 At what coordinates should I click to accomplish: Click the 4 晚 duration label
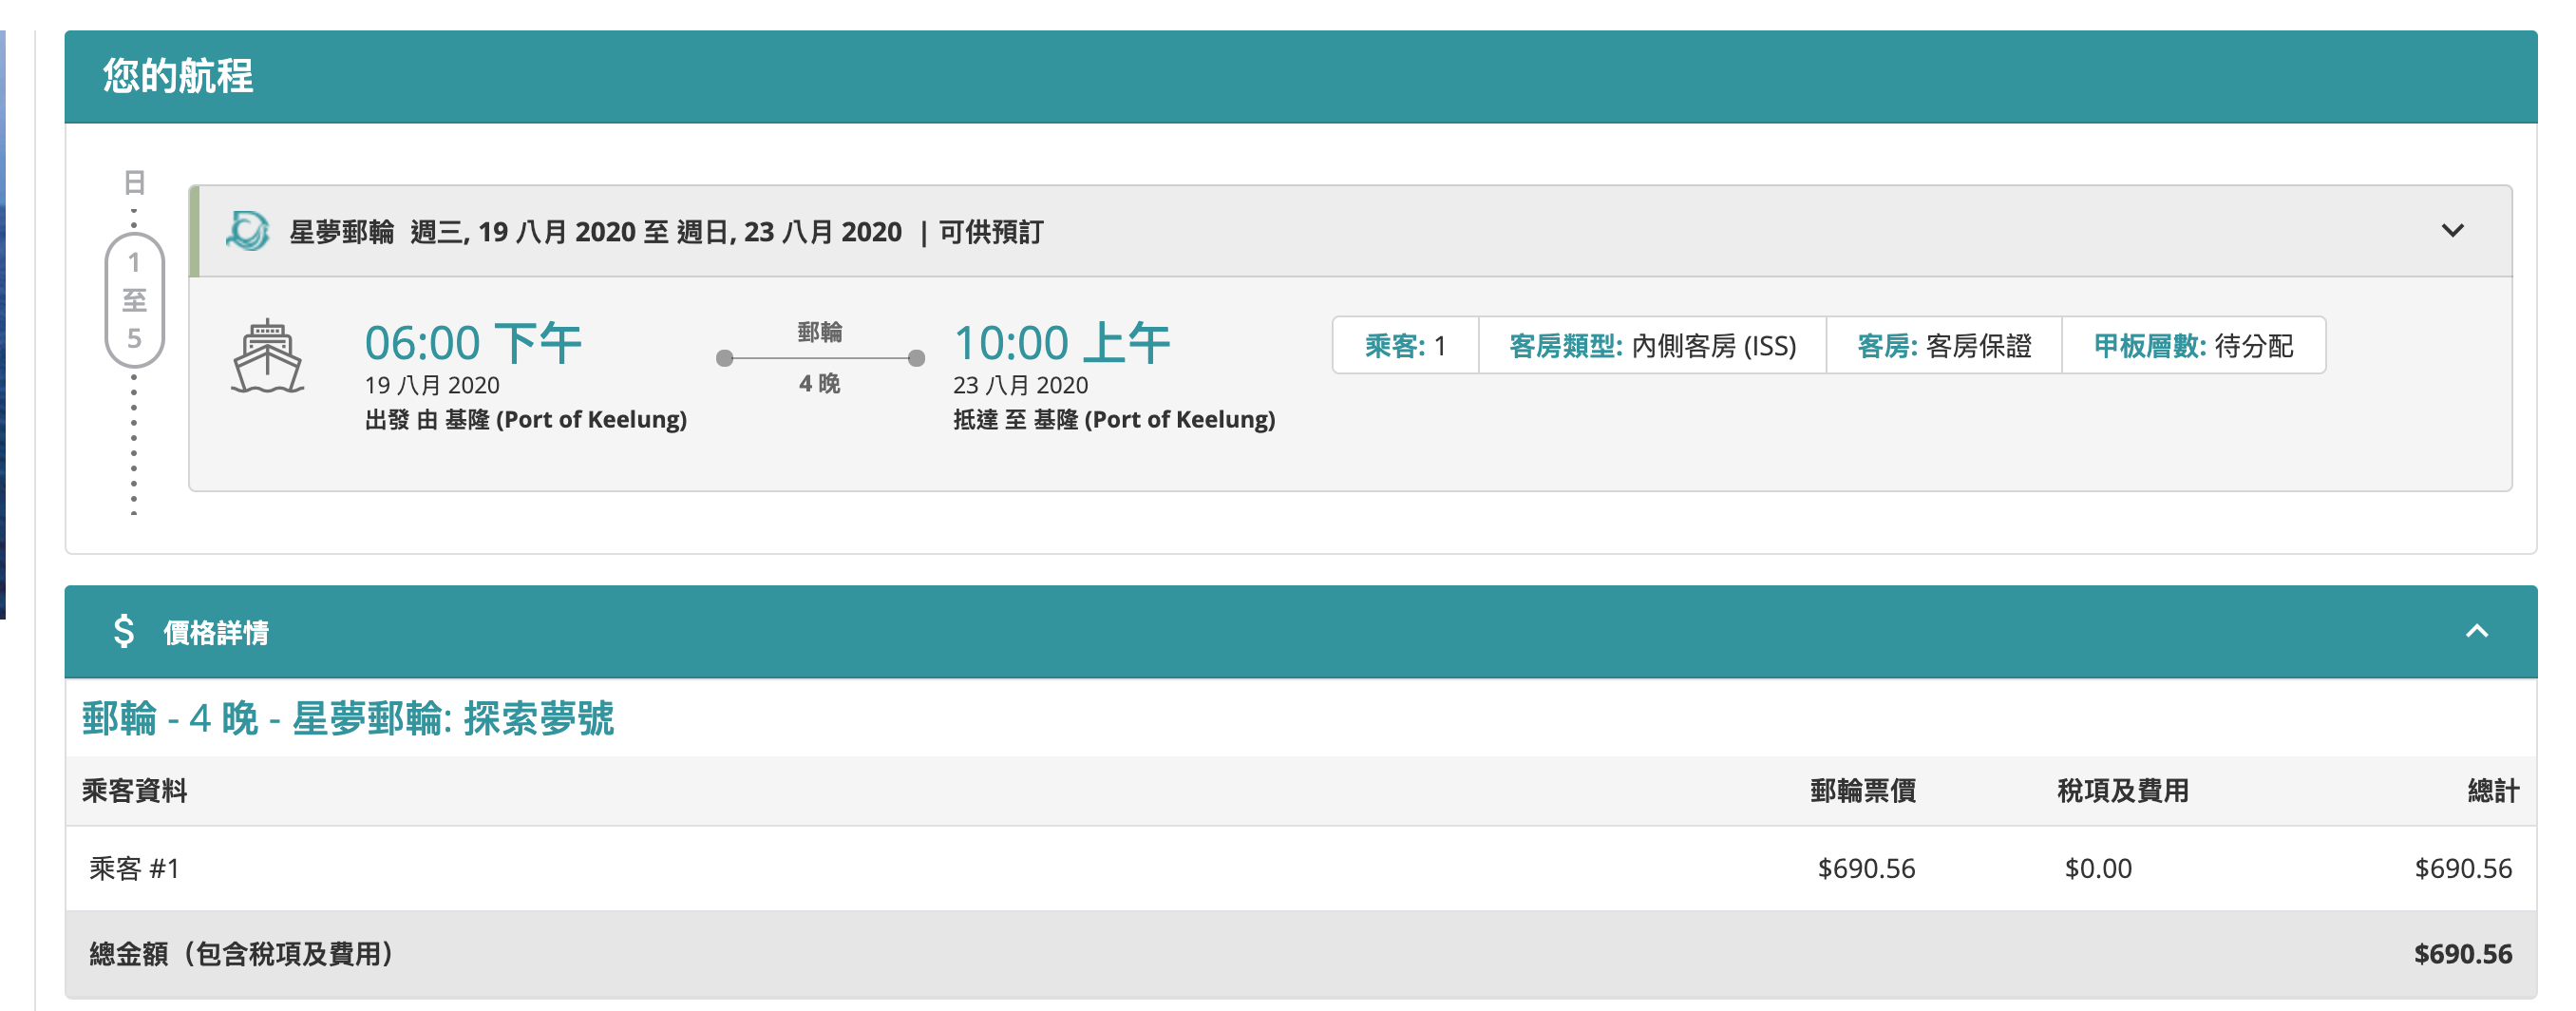click(x=819, y=383)
